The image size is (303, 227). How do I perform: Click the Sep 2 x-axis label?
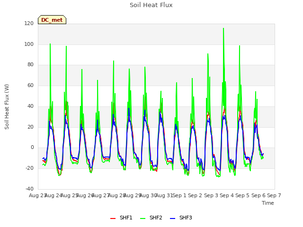click(195, 195)
